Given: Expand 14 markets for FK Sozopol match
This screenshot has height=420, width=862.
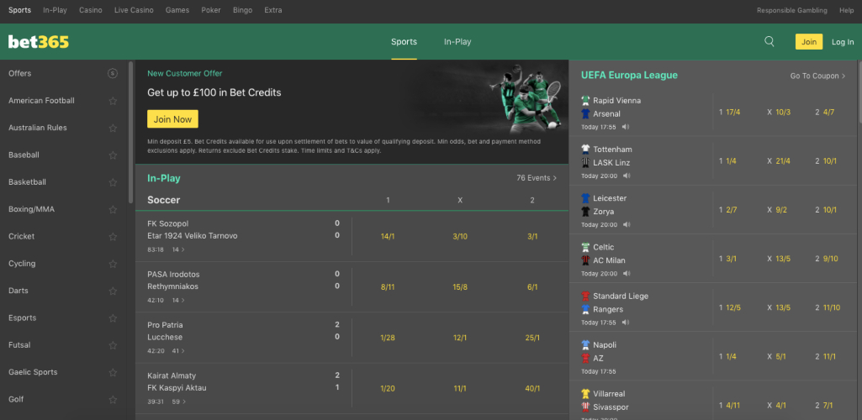Looking at the screenshot, I should [x=178, y=249].
